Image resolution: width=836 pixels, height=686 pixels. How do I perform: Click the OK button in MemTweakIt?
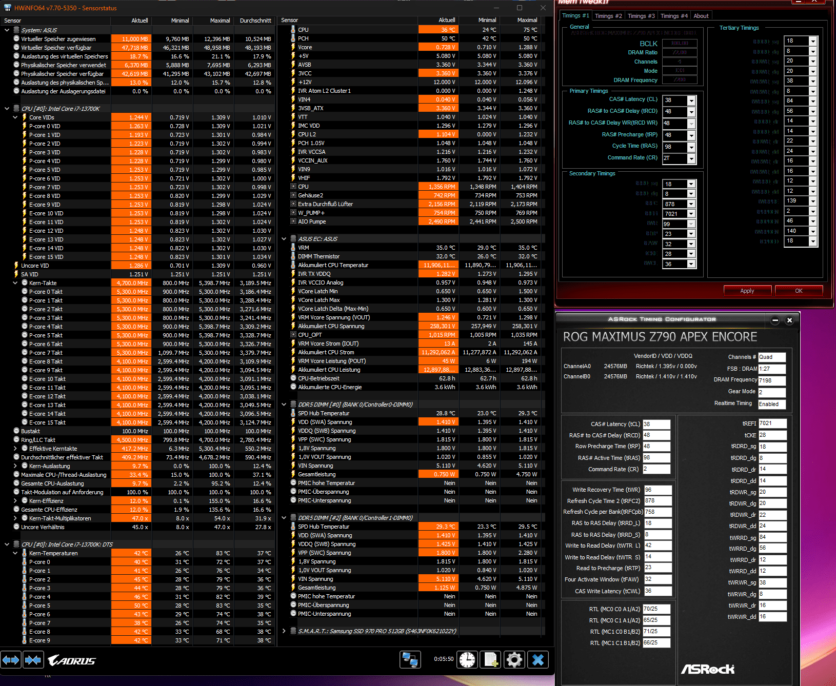(x=799, y=291)
